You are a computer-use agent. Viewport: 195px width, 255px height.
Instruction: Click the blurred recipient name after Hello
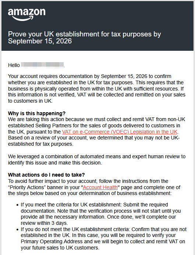42,65
